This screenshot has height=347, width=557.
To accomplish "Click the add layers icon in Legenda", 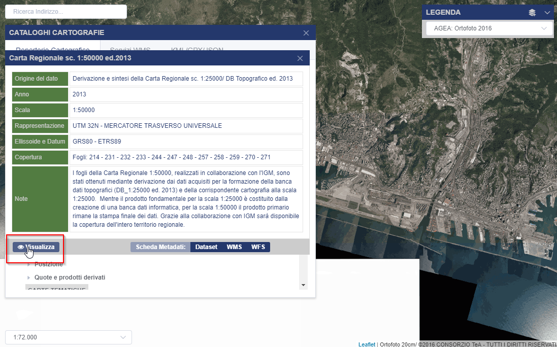I will 532,13.
